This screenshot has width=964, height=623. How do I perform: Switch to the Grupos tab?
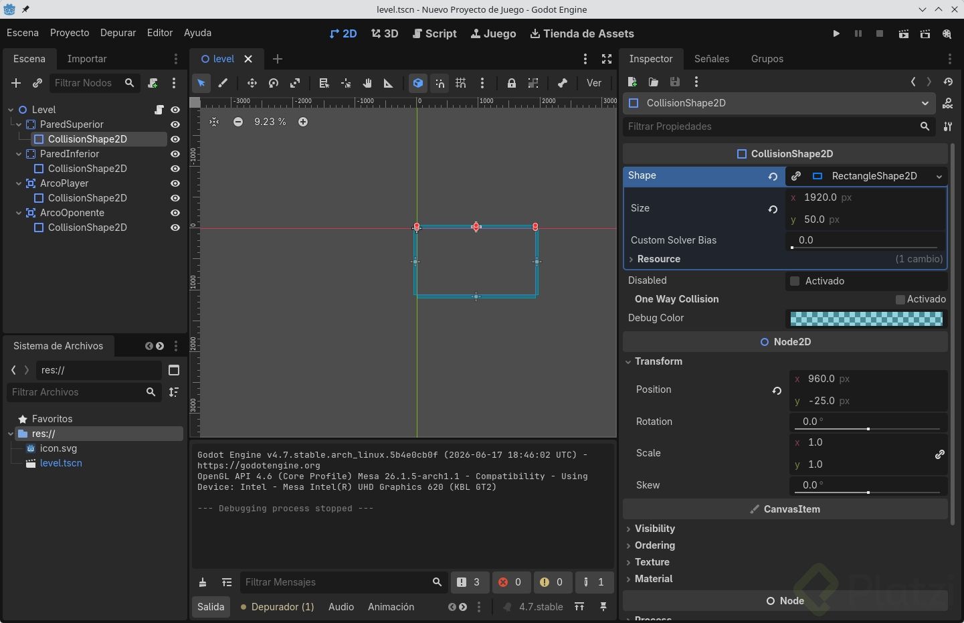tap(767, 59)
